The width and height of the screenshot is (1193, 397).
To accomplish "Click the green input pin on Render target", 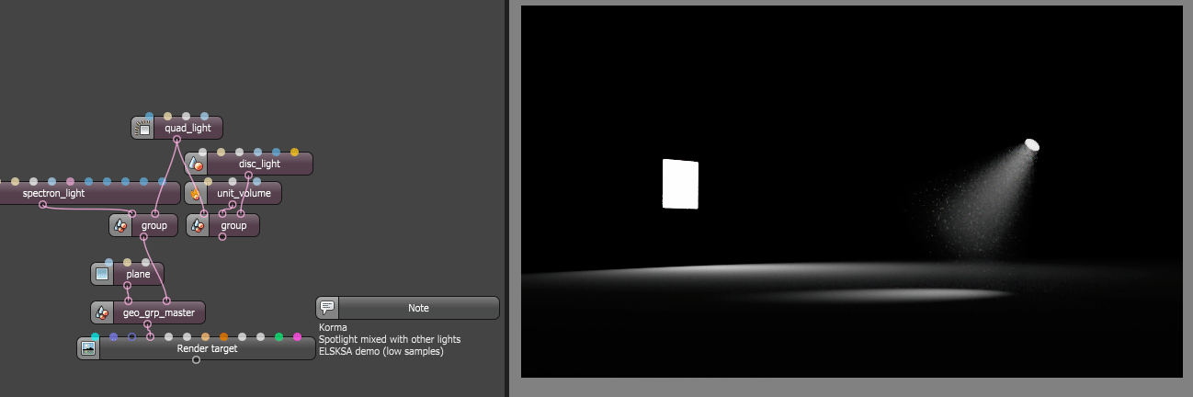I will tap(278, 336).
